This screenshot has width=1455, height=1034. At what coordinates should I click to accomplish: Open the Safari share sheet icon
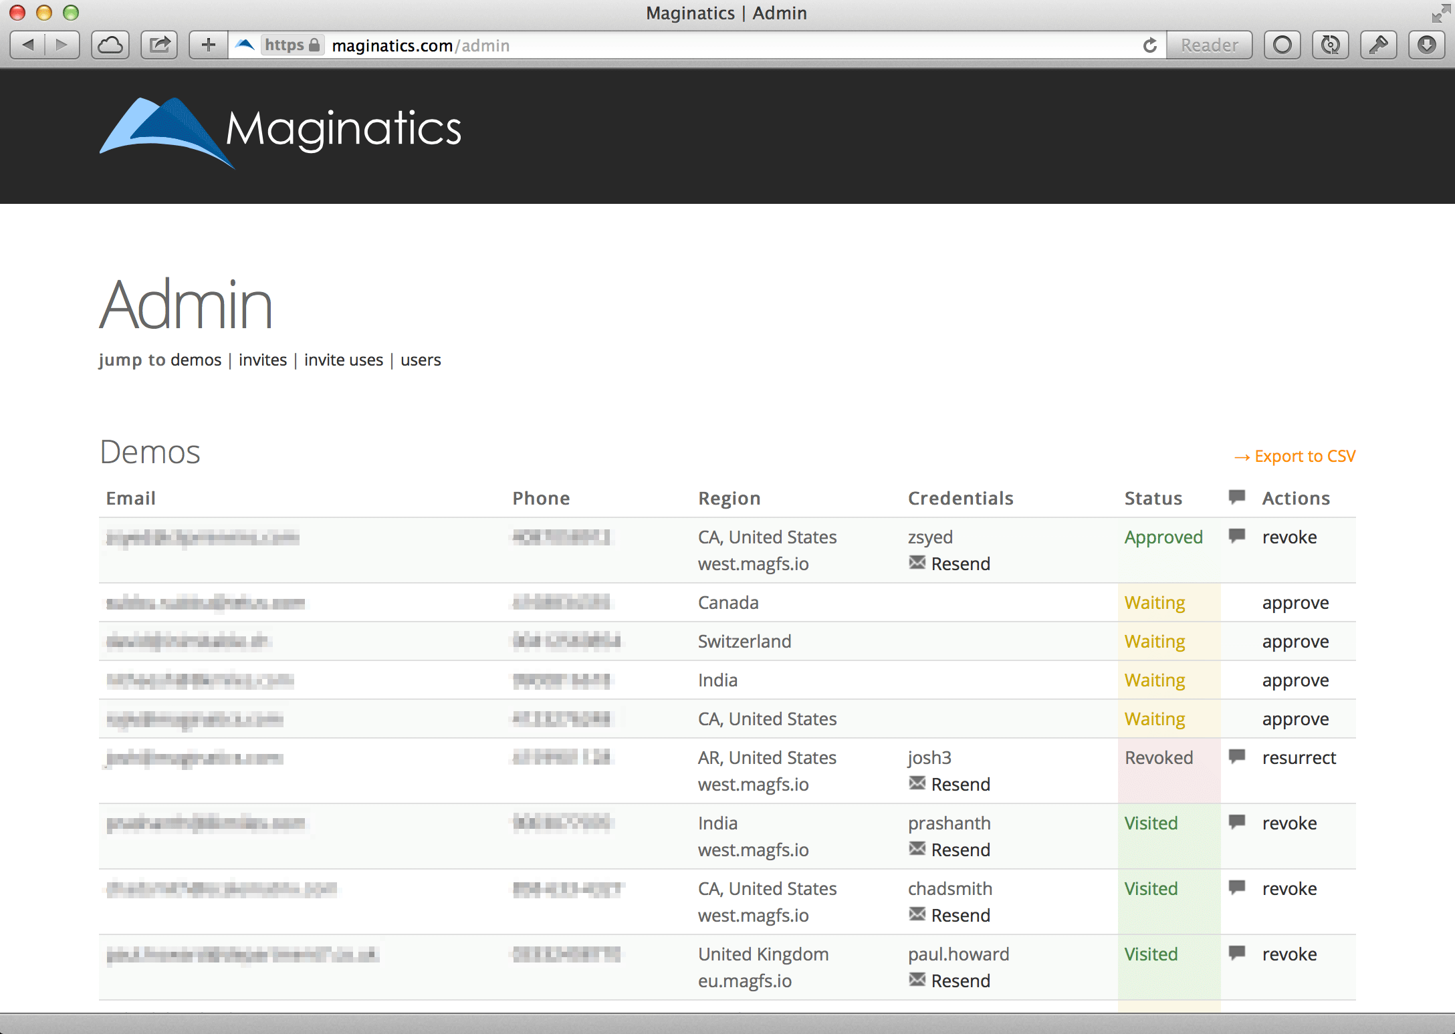point(158,45)
